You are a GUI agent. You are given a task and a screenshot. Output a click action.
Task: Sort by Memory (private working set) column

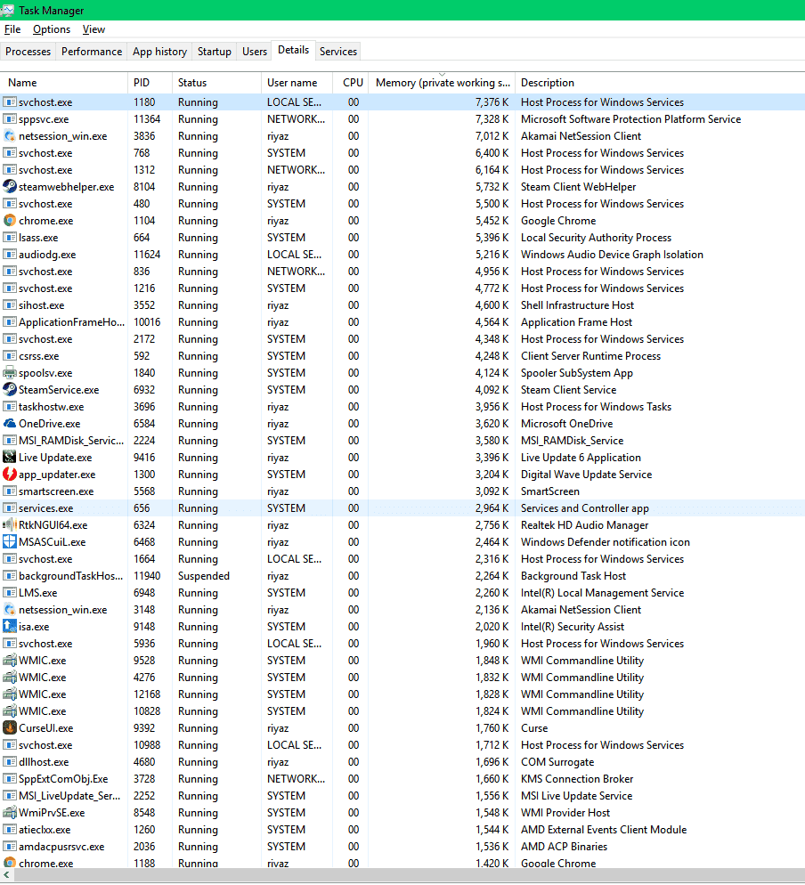click(x=442, y=83)
